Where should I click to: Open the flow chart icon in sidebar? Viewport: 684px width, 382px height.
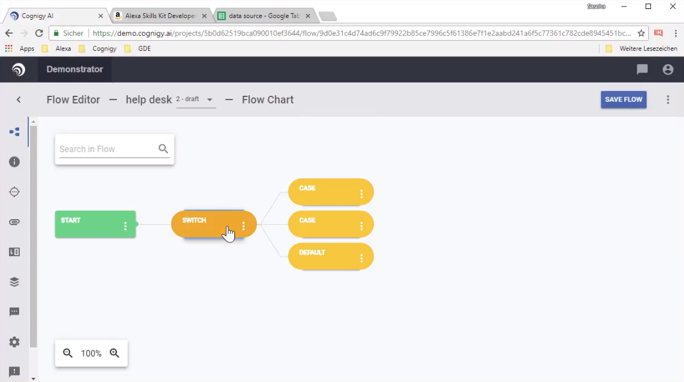14,132
